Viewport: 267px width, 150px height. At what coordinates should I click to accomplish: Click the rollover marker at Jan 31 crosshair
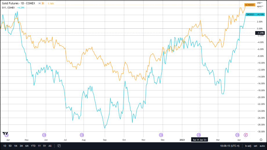(x=199, y=135)
